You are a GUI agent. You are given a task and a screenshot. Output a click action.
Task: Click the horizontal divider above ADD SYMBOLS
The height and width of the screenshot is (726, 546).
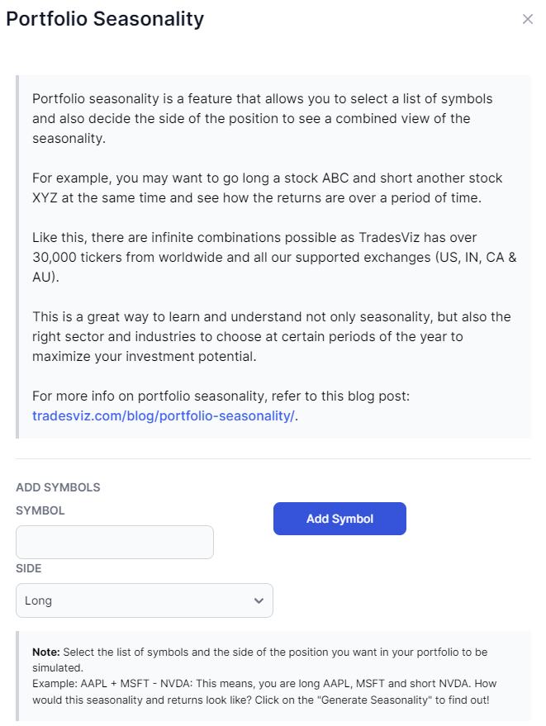[x=273, y=459]
